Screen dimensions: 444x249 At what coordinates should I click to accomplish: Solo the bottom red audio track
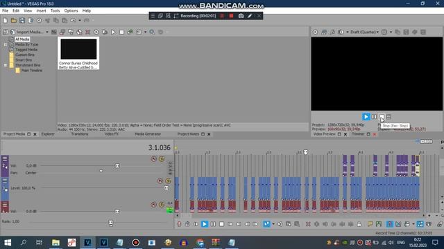162,205
